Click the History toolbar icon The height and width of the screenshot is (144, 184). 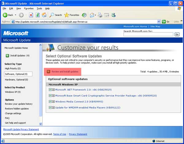(84, 15)
